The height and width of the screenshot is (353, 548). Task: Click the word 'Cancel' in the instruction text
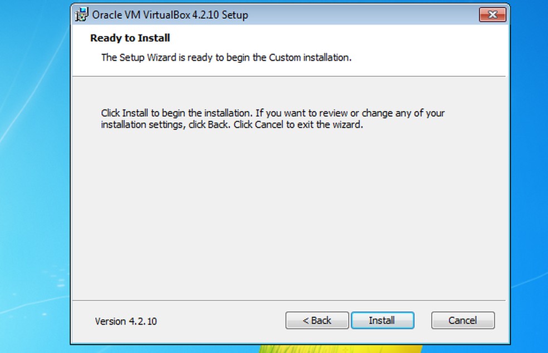(x=269, y=125)
